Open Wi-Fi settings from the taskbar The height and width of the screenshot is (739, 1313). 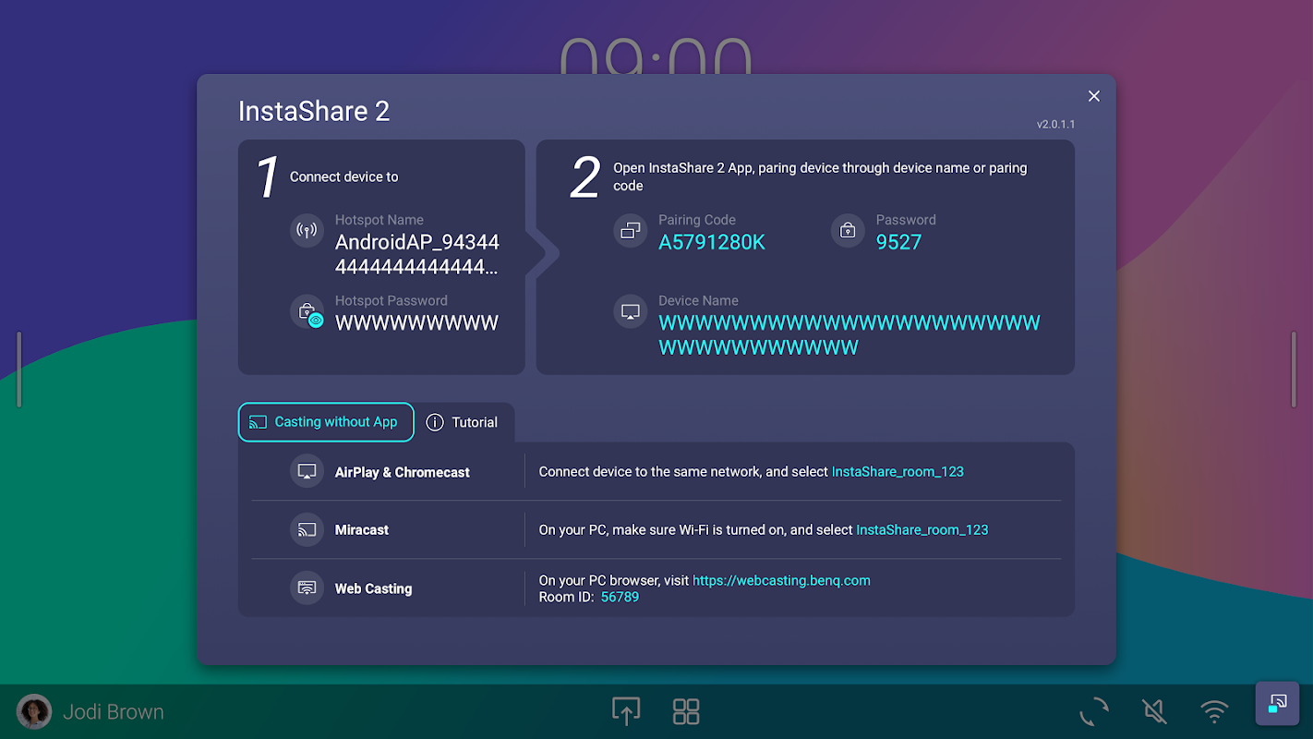coord(1214,711)
